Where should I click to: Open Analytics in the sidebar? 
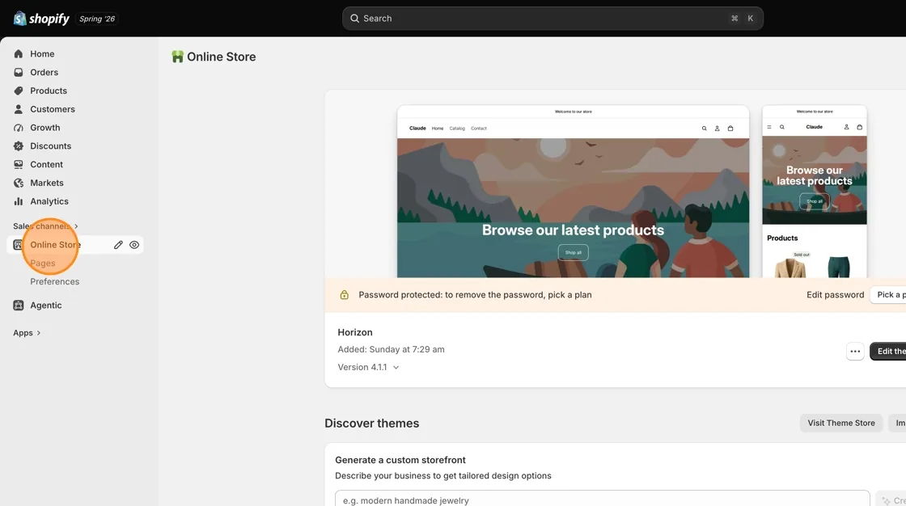49,201
